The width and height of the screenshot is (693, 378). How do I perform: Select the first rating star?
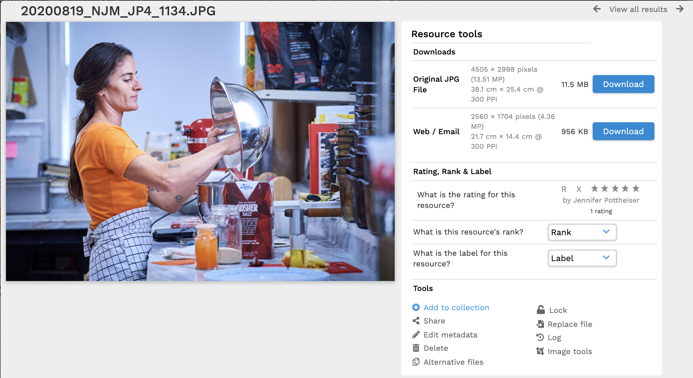[595, 189]
